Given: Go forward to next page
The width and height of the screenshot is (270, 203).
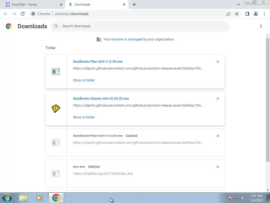Looking at the screenshot, I should point(14,14).
